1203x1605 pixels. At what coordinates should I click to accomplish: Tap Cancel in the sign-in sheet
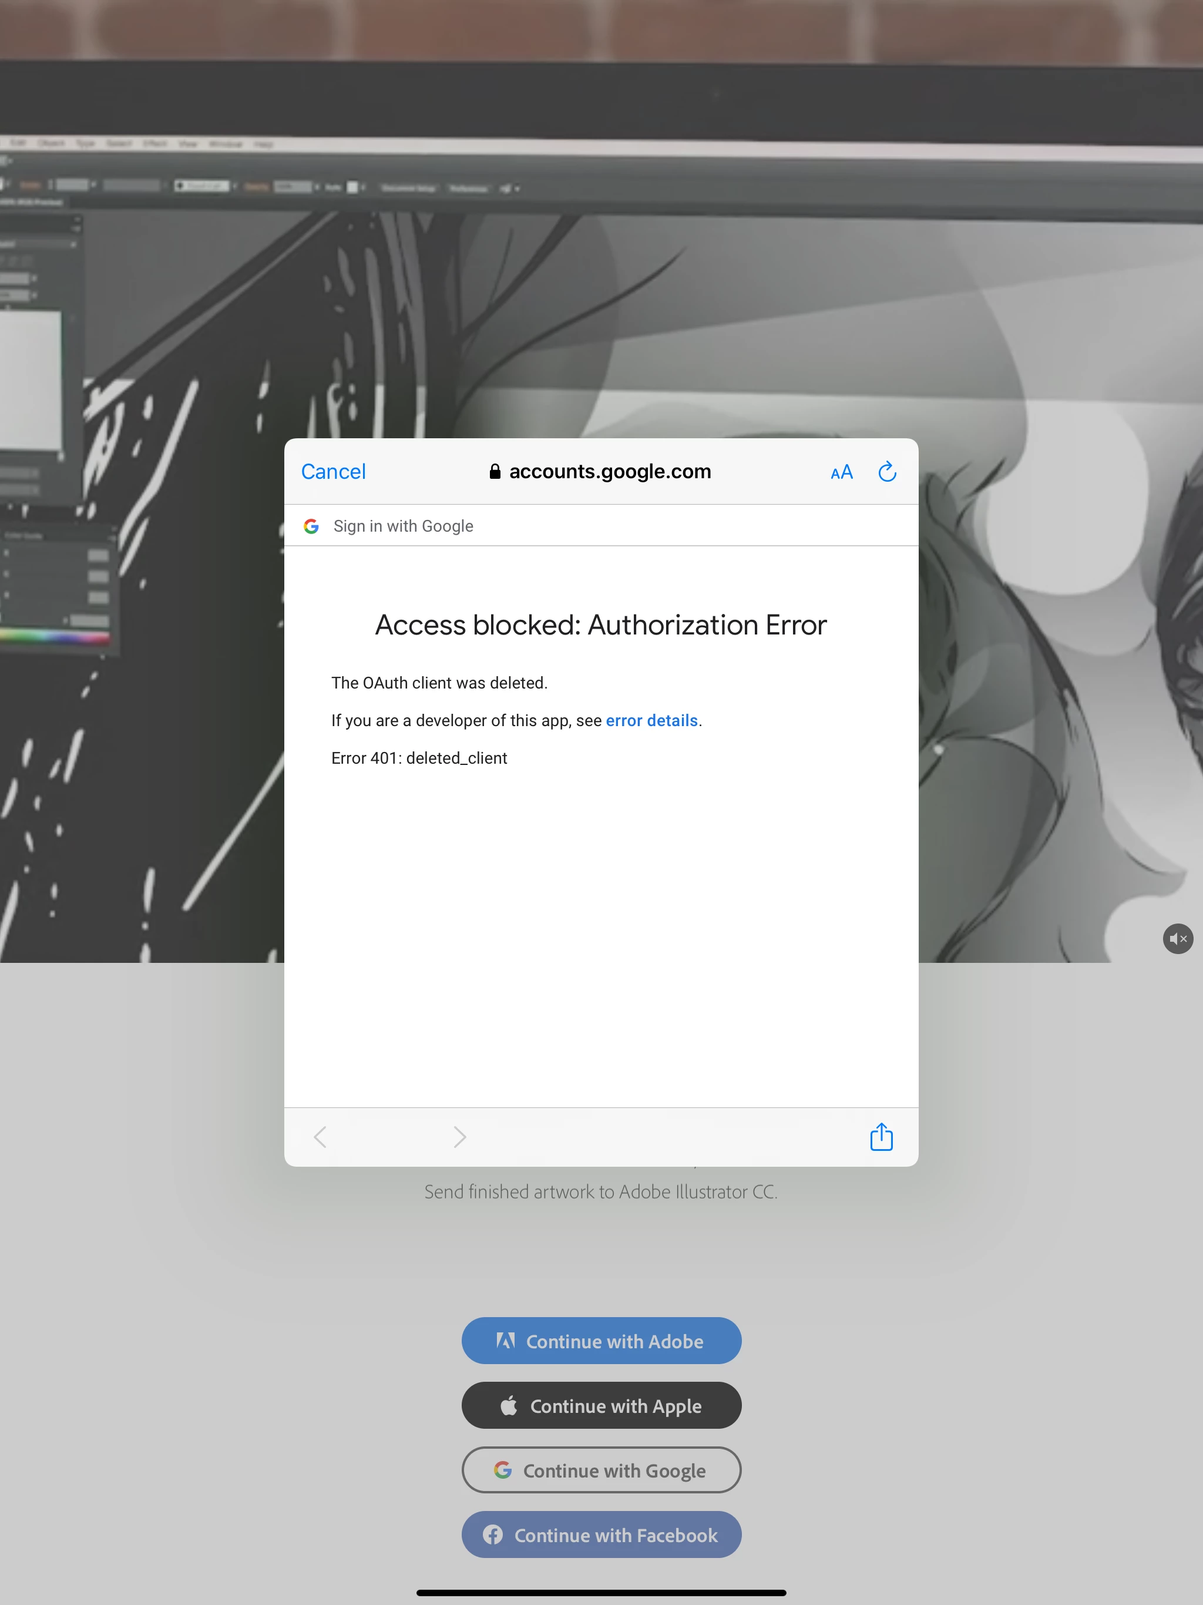pos(333,472)
